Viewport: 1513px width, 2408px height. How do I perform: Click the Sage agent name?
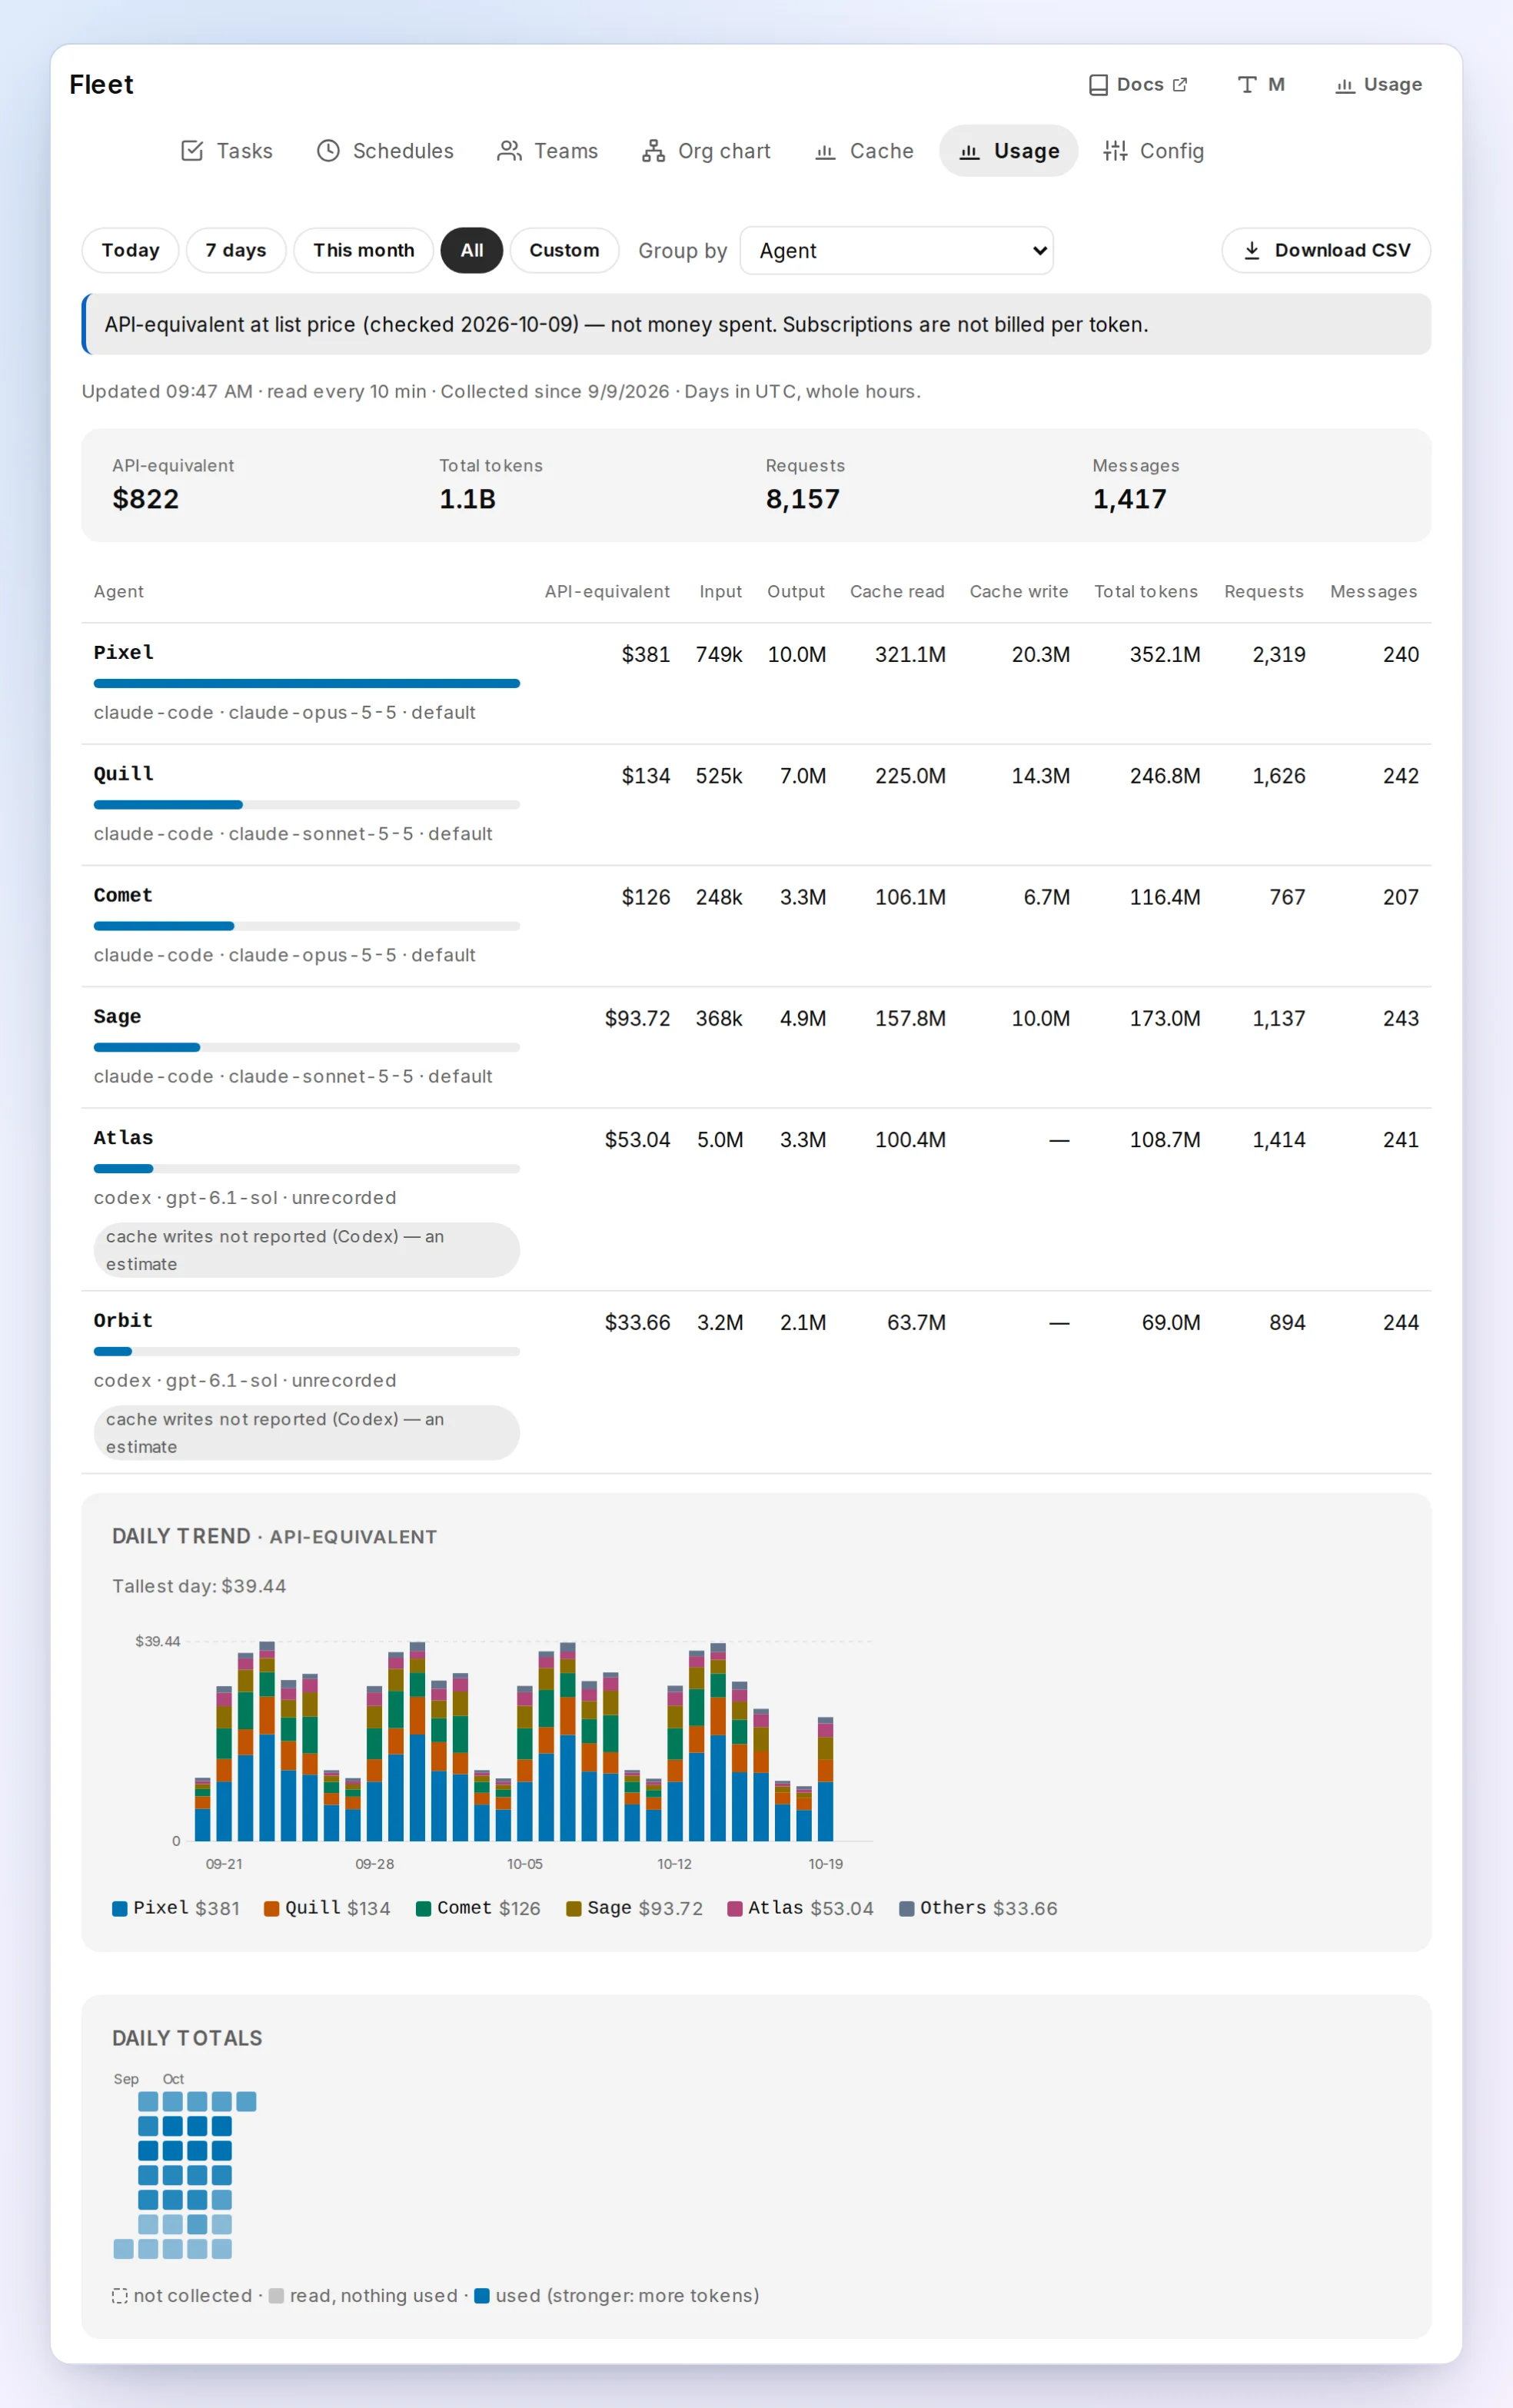(117, 1016)
